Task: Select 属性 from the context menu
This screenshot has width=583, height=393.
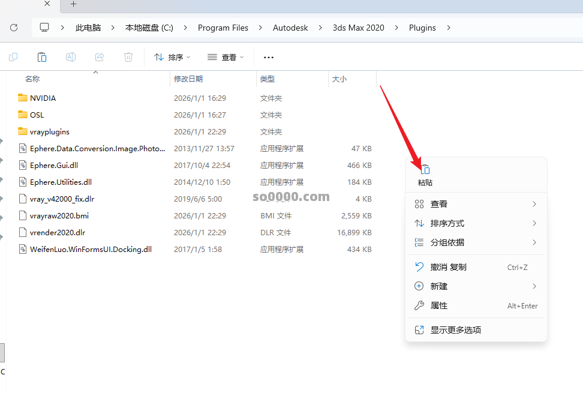Action: [x=439, y=305]
